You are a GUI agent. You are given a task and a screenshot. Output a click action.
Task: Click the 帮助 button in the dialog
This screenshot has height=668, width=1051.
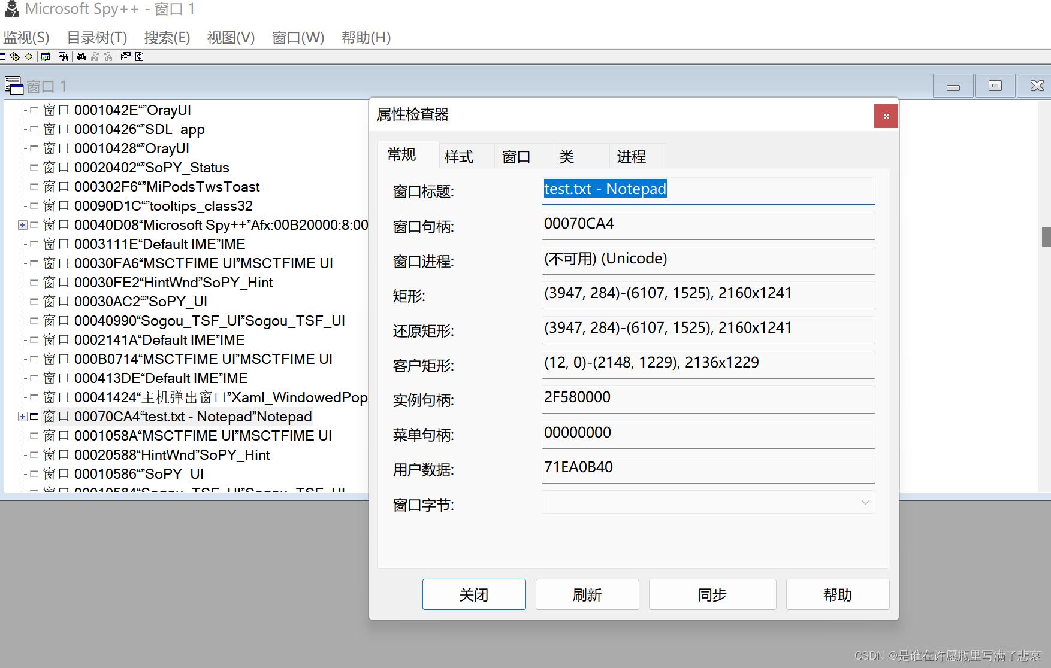[x=838, y=594]
